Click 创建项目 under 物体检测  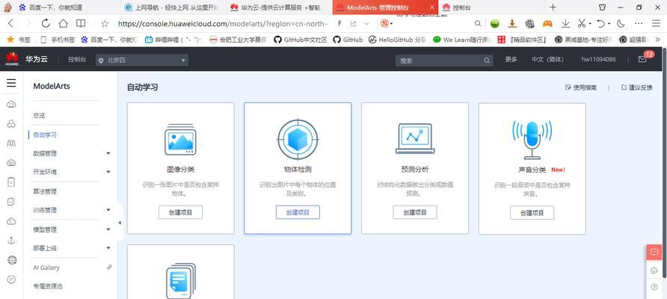(x=298, y=212)
